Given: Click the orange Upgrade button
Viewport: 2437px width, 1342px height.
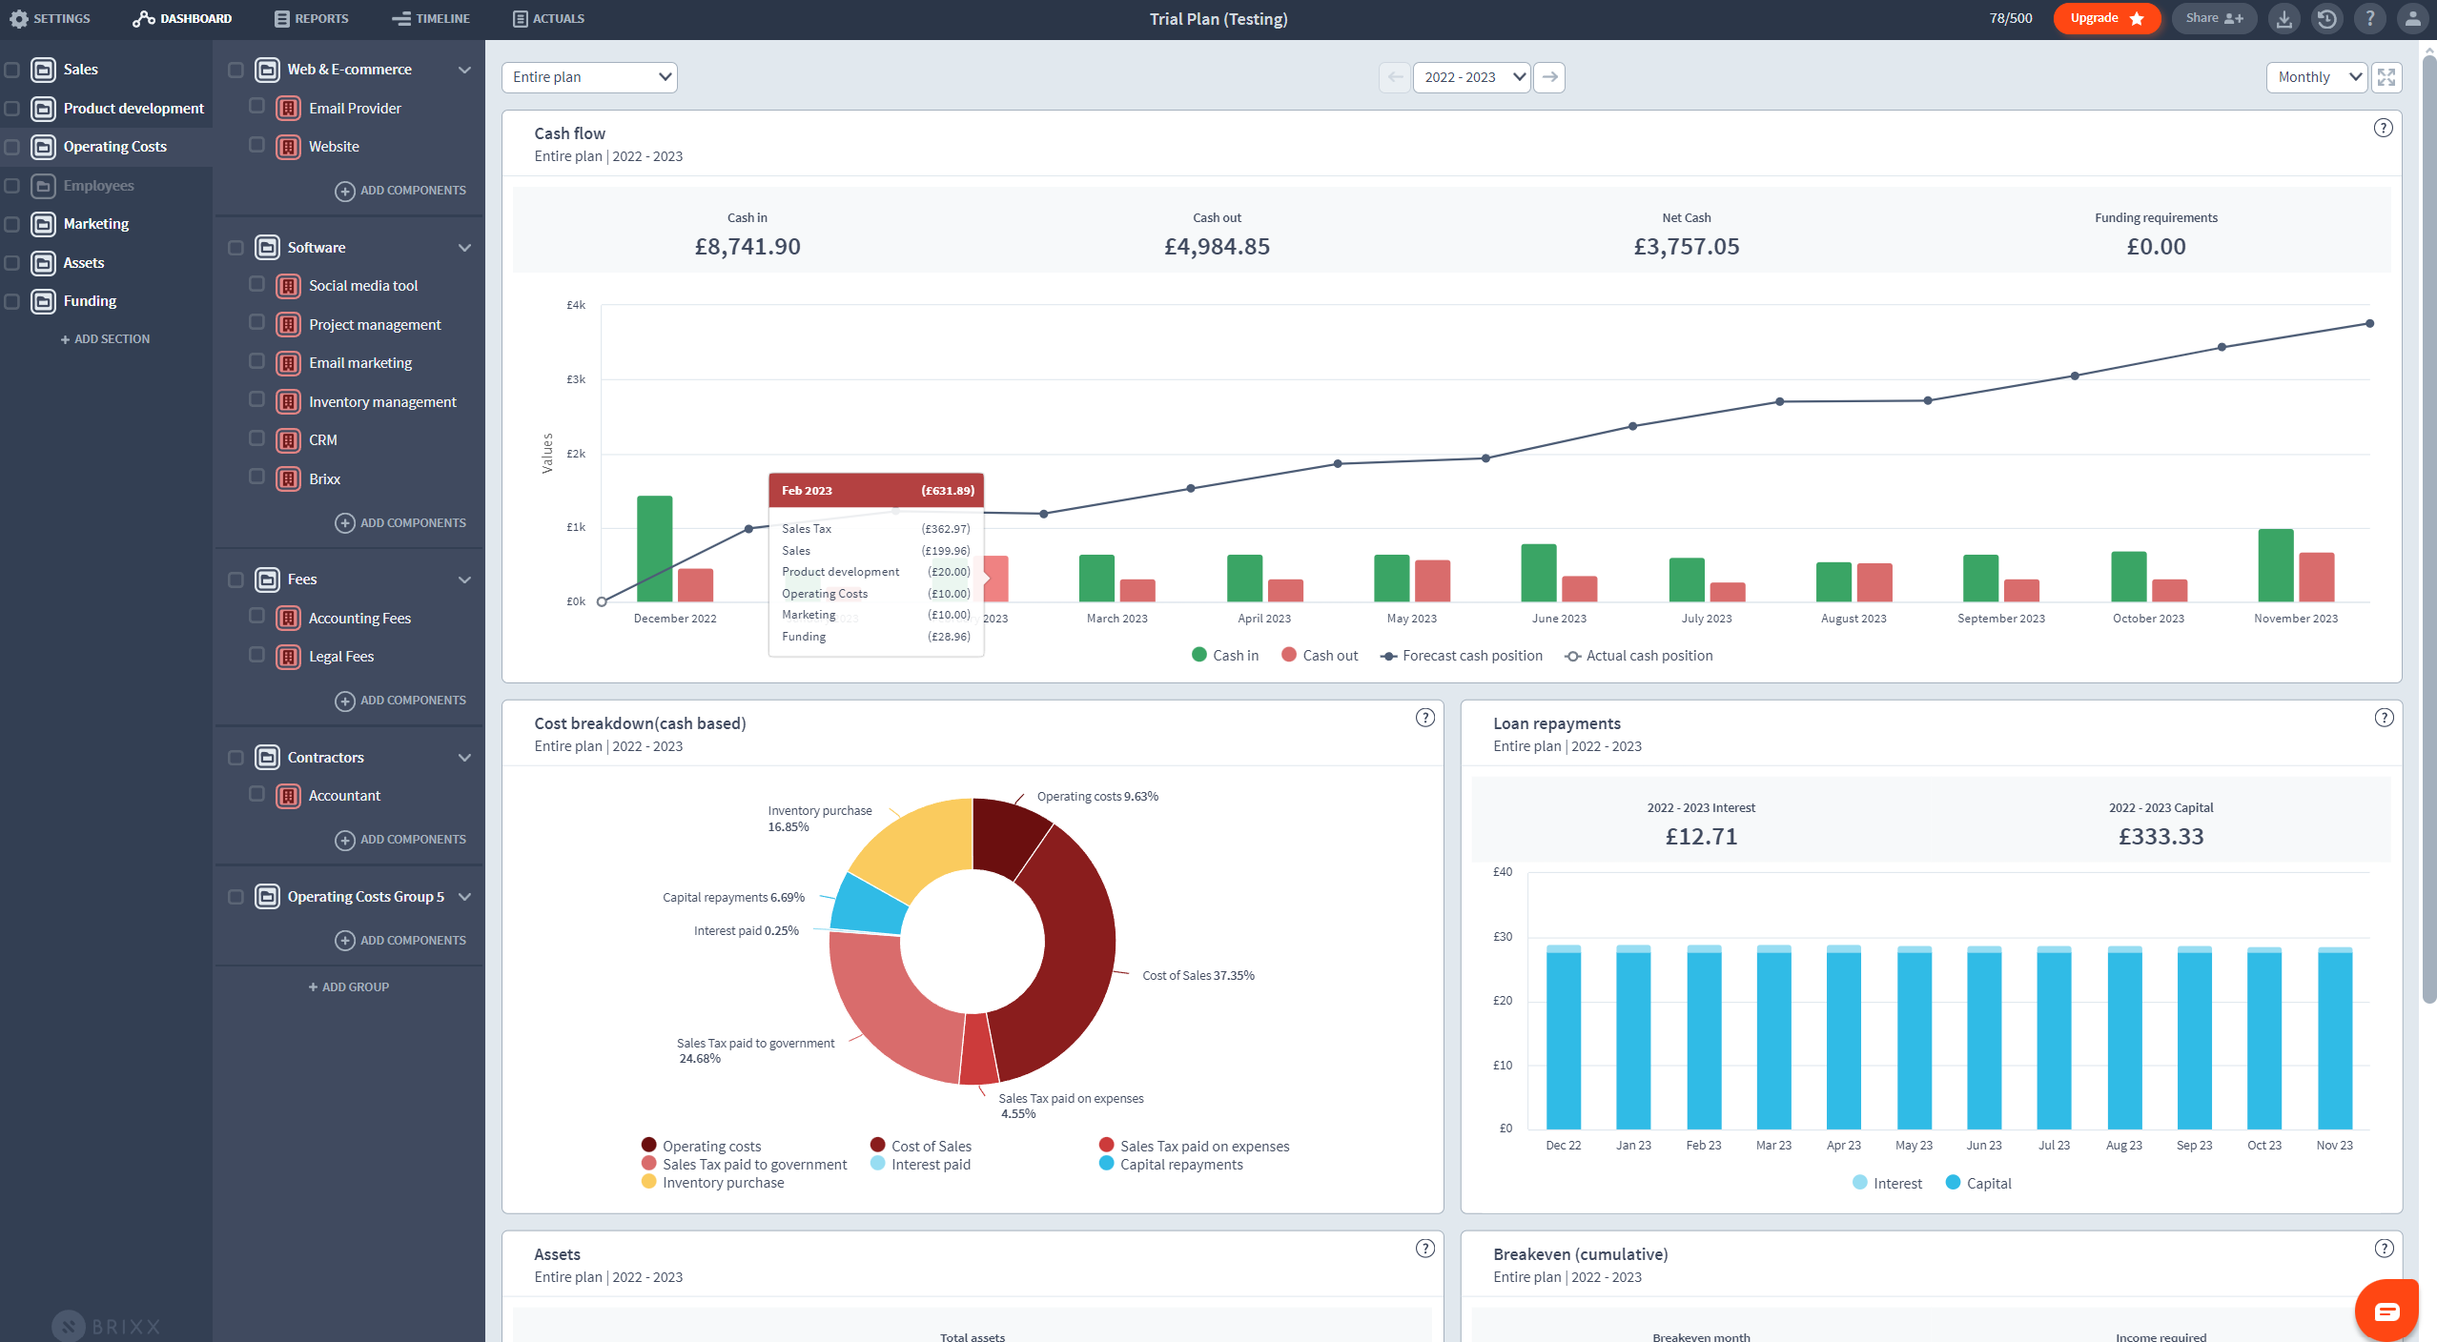Looking at the screenshot, I should 2106,18.
